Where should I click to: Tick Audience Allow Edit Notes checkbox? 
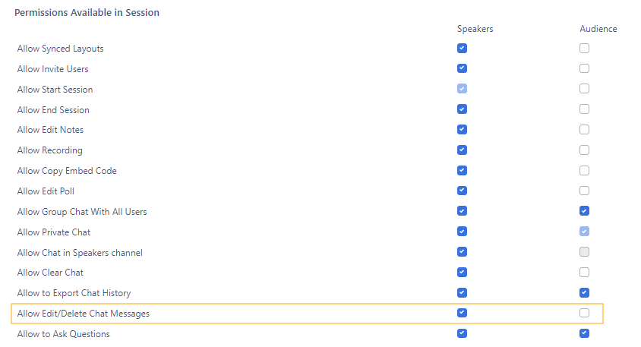click(584, 130)
